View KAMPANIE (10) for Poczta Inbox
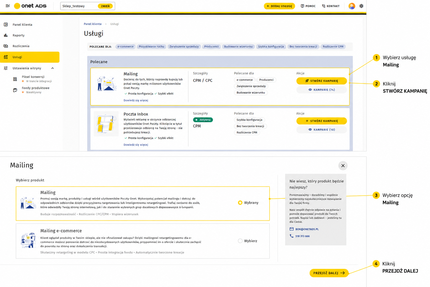The height and width of the screenshot is (287, 430). coord(321,129)
